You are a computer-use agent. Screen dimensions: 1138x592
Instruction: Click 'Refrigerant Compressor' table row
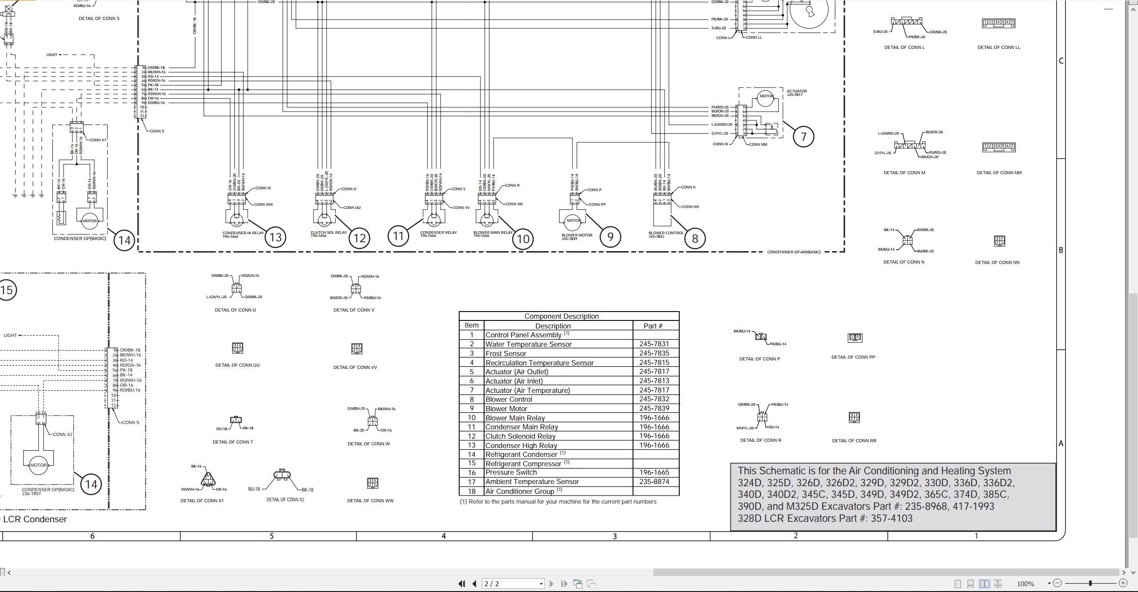569,464
